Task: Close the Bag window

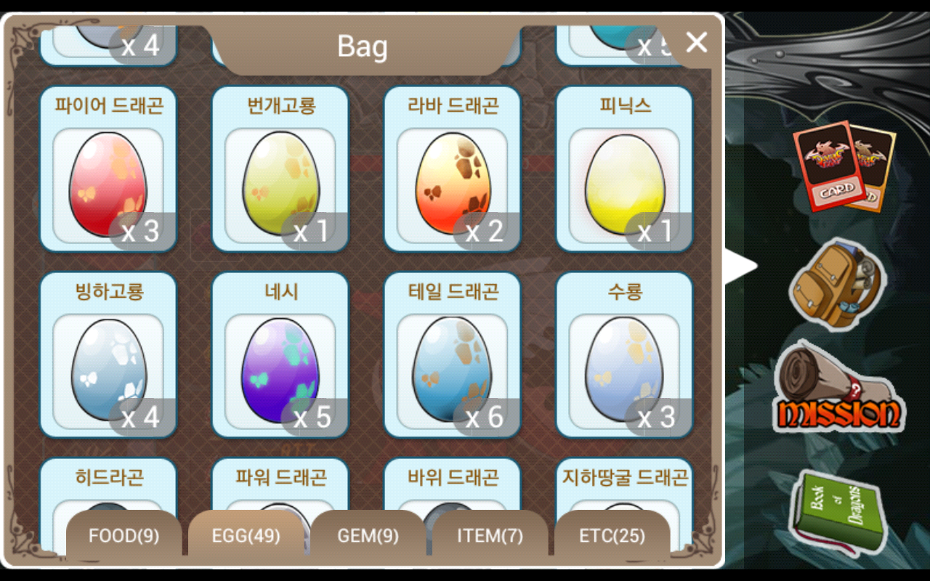Action: click(696, 43)
